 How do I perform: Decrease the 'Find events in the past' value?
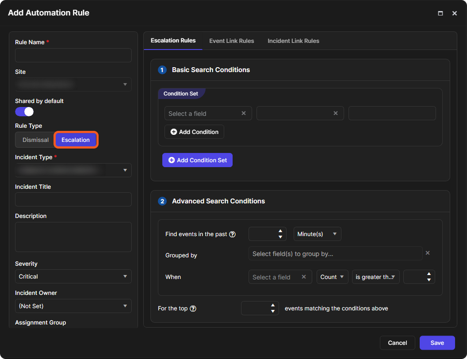click(x=280, y=237)
